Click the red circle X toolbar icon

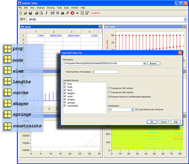(x=73, y=13)
